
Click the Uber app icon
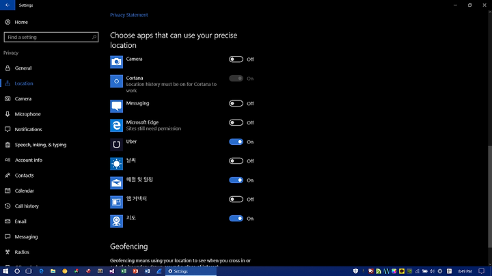[116, 145]
